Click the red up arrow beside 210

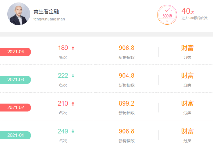(x=73, y=104)
